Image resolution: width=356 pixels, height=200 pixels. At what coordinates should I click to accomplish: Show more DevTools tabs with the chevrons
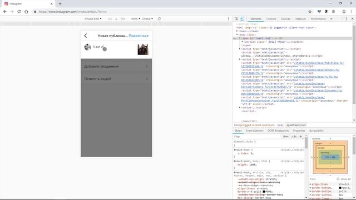pyautogui.click(x=332, y=19)
